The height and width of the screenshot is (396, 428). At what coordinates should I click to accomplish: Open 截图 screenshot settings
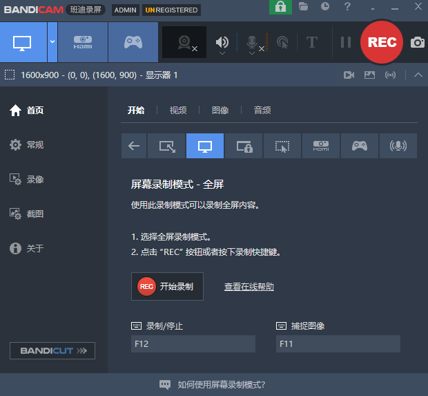27,214
